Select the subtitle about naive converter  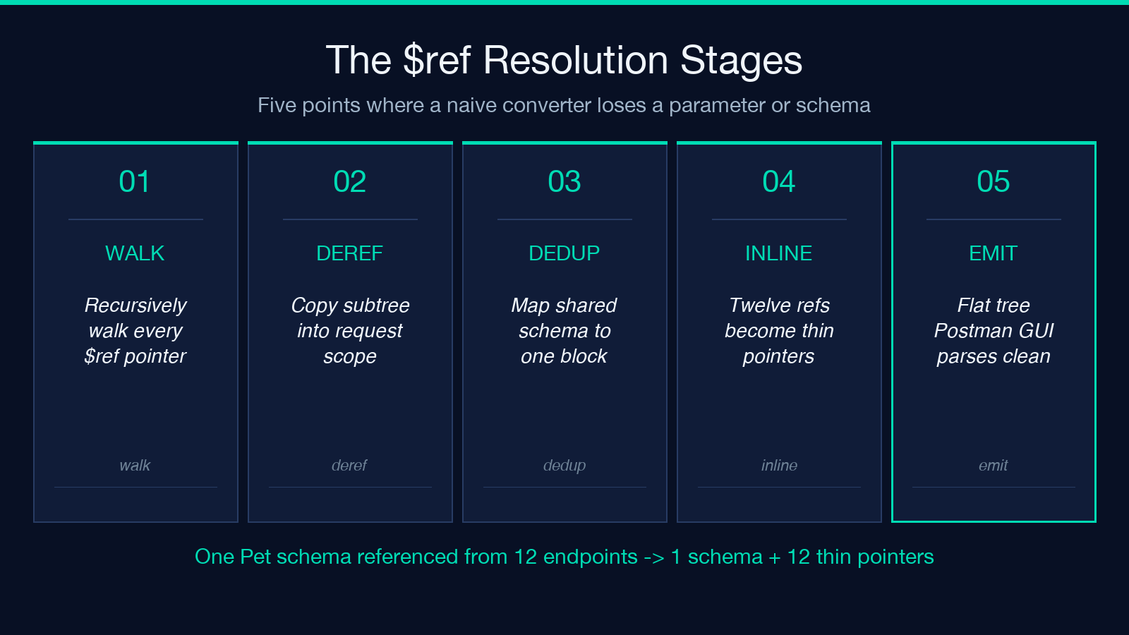coord(564,105)
